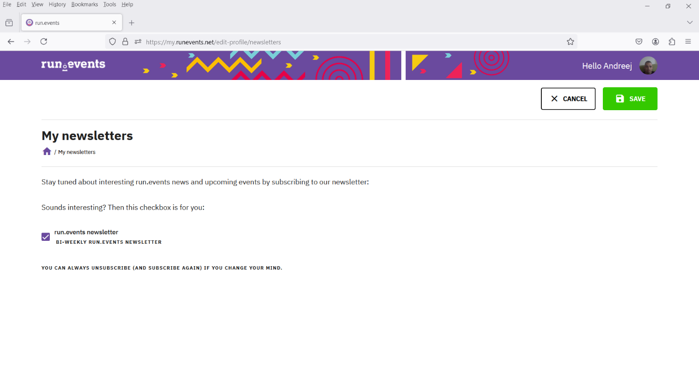The image size is (699, 371).
Task: View site security padlock details
Action: click(x=125, y=42)
